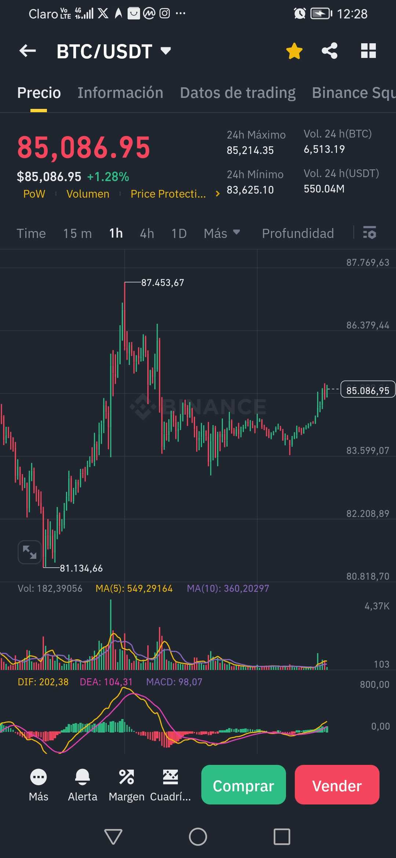396x858 pixels.
Task: Tap the Más three-dots icon
Action: point(38,777)
